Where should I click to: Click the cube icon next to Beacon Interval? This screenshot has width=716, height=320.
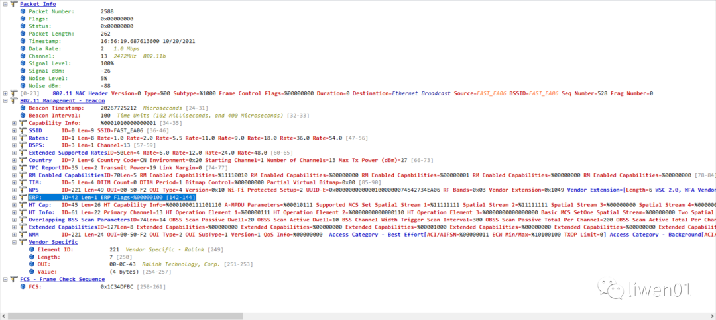(23, 116)
